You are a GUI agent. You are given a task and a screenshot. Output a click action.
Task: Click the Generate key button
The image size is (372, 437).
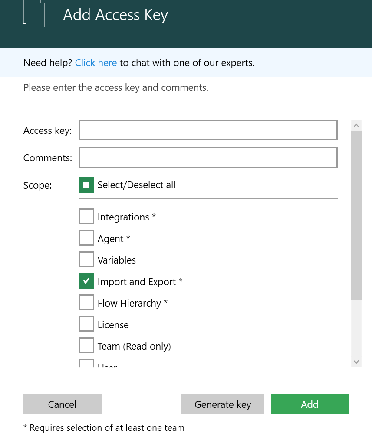(223, 404)
